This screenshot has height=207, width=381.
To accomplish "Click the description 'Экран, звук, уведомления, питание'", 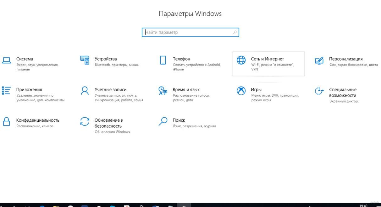I will click(x=37, y=67).
